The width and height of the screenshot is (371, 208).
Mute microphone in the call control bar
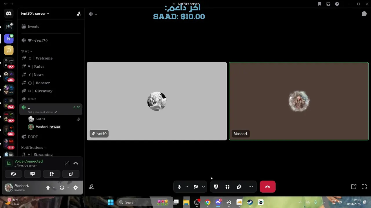(x=179, y=187)
